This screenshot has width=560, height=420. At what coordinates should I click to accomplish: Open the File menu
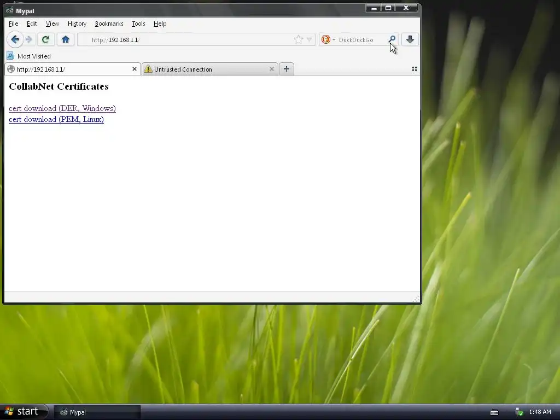tap(13, 24)
